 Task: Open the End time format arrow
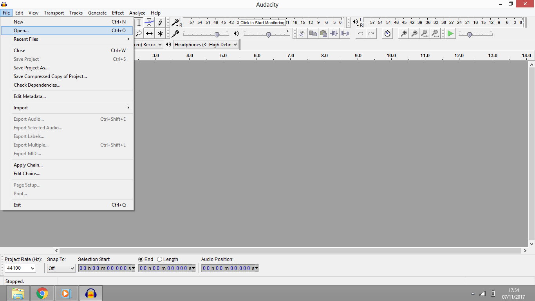pyautogui.click(x=193, y=268)
